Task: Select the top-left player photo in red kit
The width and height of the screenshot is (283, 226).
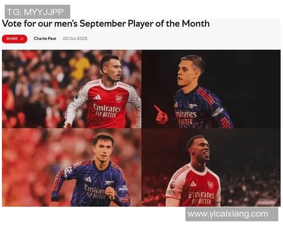Action: [x=72, y=89]
